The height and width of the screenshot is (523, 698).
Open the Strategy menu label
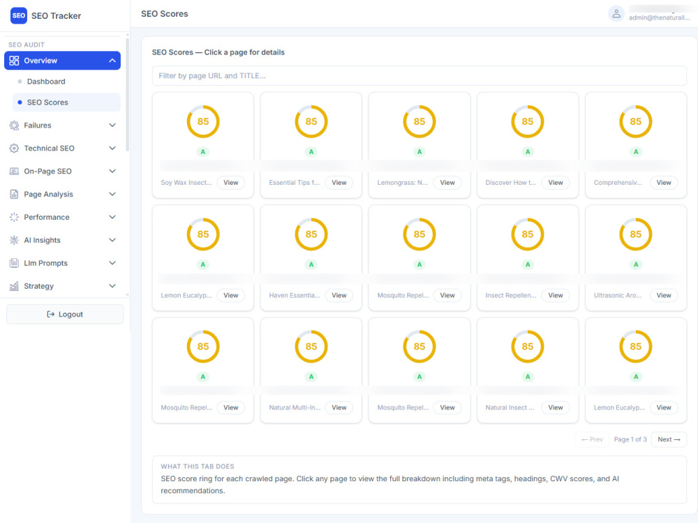pyautogui.click(x=38, y=286)
